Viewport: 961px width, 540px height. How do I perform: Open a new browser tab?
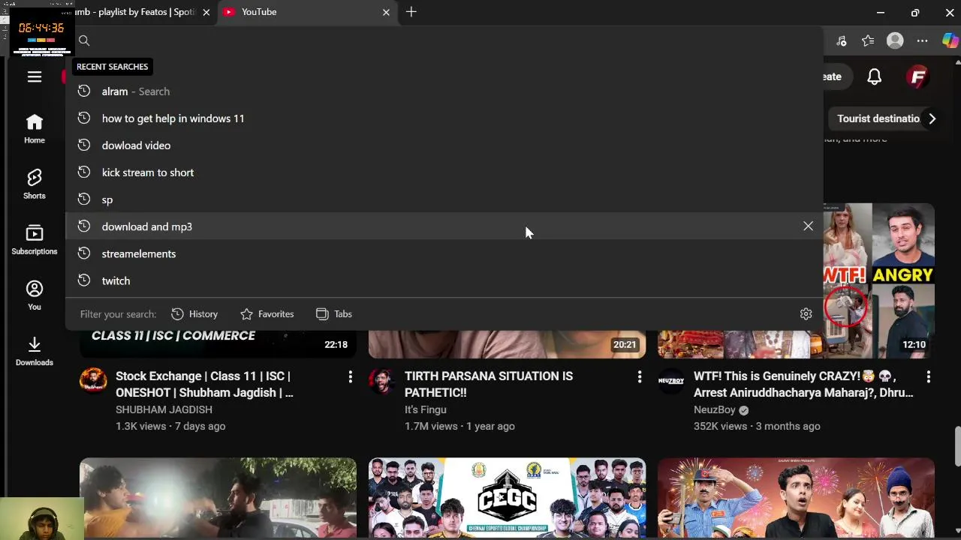(x=411, y=12)
